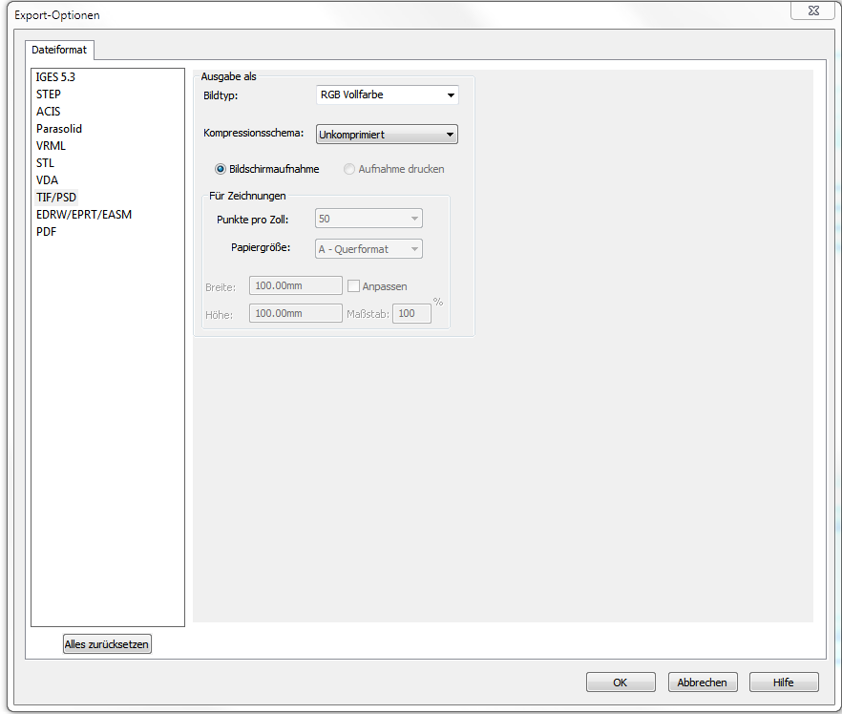Viewport: 842px width, 714px height.
Task: Click the Breite input field
Action: coord(296,285)
